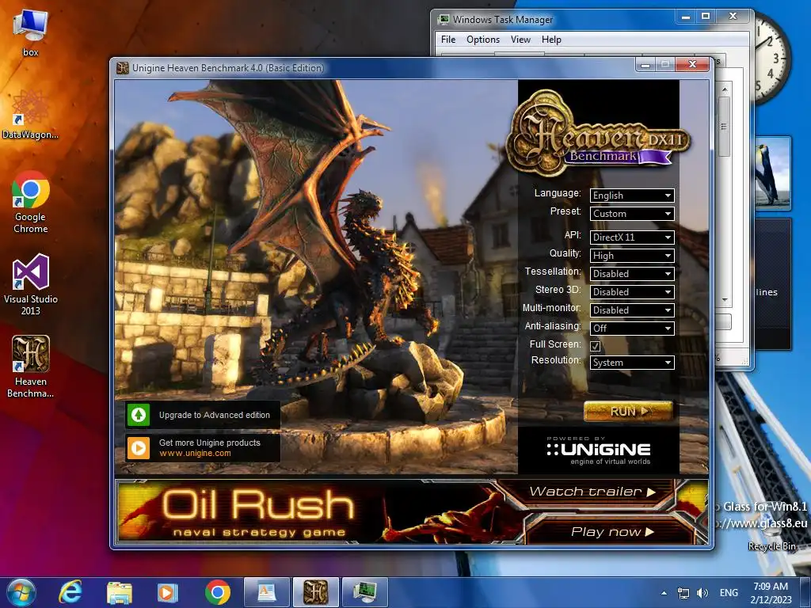811x608 pixels.
Task: Show hidden tray icons arrow
Action: 664,593
